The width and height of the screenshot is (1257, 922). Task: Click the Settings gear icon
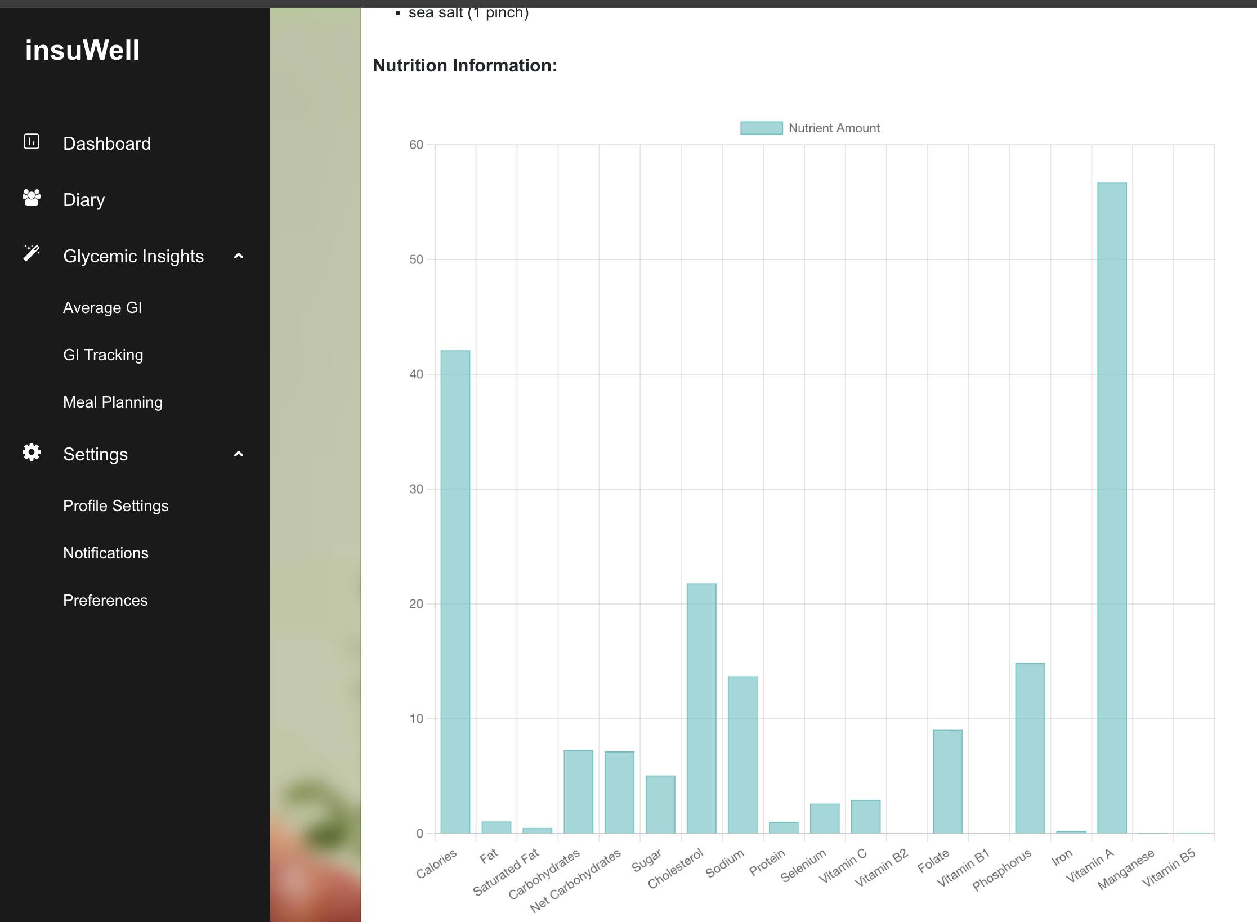32,452
